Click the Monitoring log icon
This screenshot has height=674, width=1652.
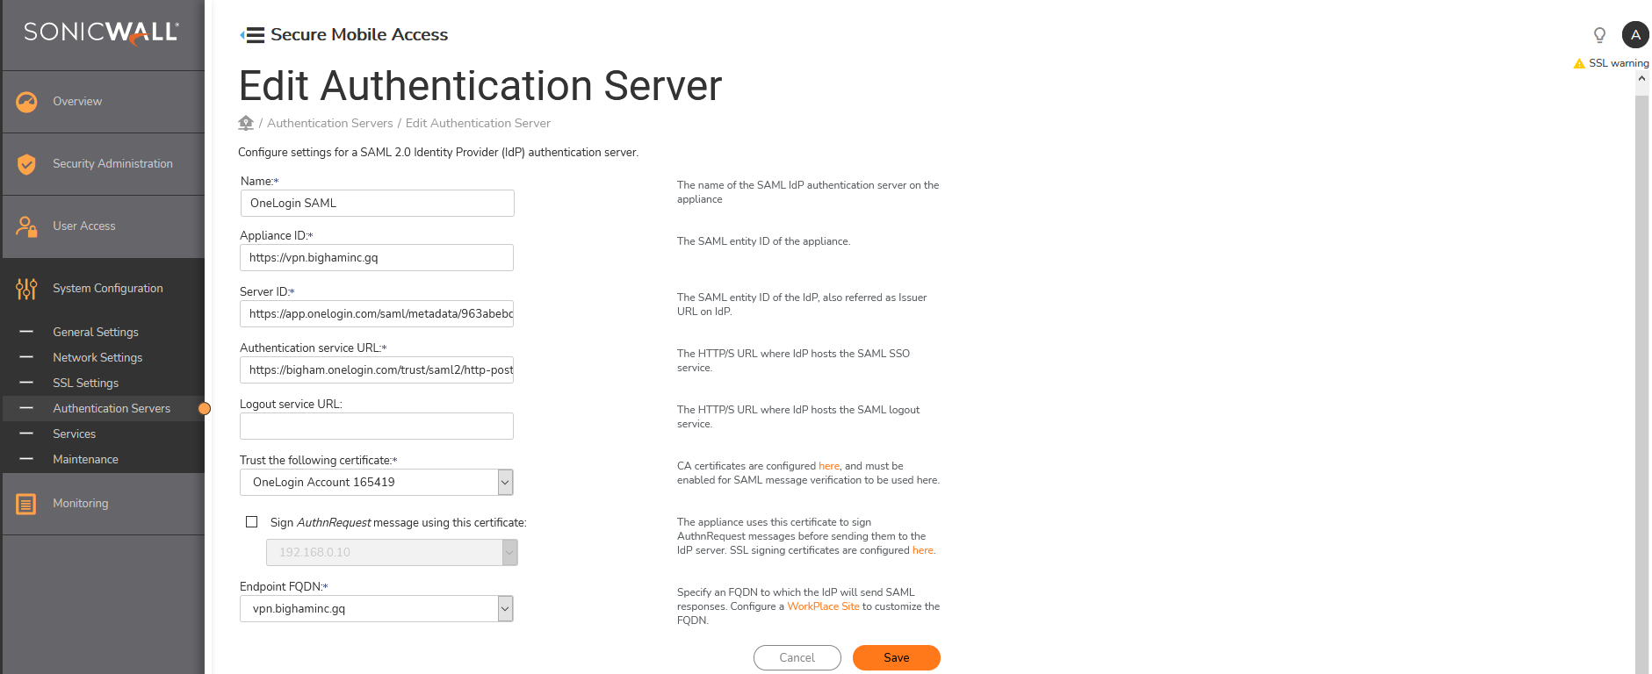click(26, 504)
